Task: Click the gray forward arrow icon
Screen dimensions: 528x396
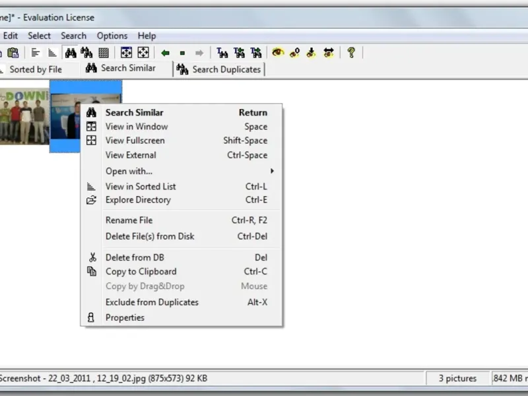Action: click(199, 53)
